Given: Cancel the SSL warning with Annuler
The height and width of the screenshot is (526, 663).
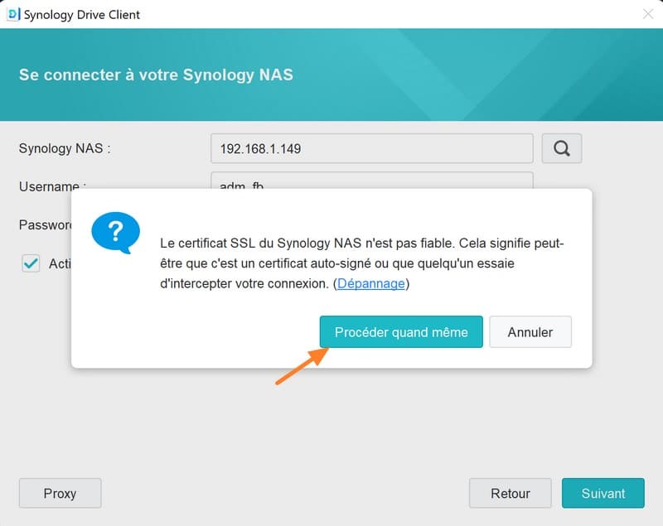Looking at the screenshot, I should (530, 332).
